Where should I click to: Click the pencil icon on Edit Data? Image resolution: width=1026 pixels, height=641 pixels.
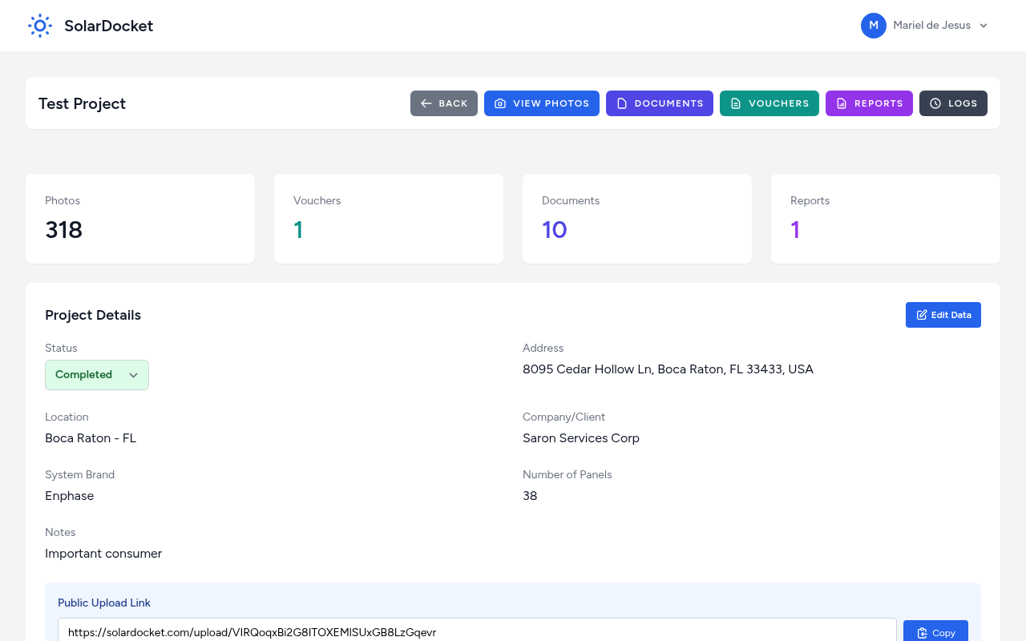click(921, 314)
